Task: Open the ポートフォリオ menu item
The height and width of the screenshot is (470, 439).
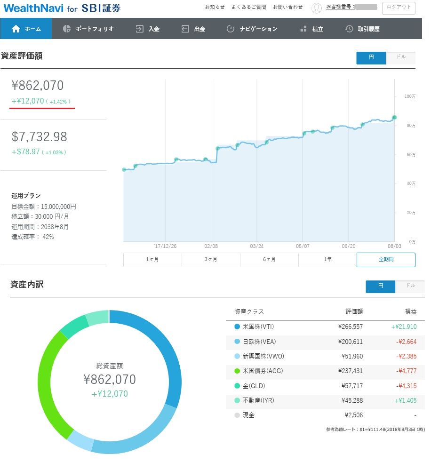Action: tap(88, 29)
